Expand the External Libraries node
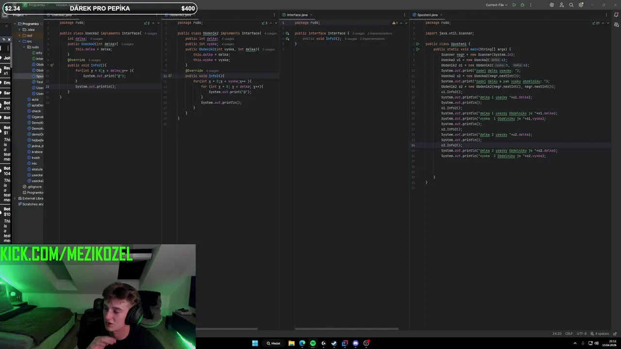Image resolution: width=621 pixels, height=349 pixels. [x=15, y=198]
